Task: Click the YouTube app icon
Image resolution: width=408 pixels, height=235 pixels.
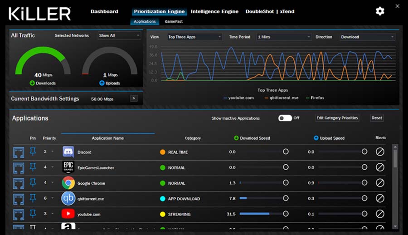Action: tap(68, 214)
